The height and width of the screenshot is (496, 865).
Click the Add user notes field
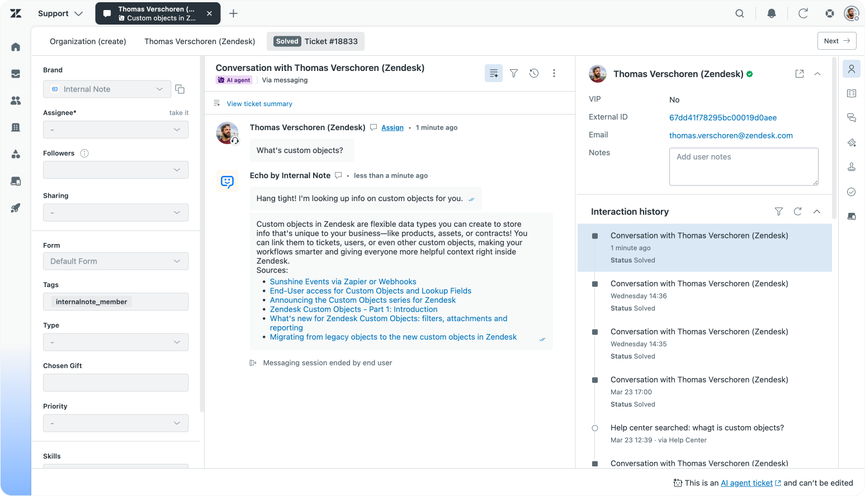(743, 166)
